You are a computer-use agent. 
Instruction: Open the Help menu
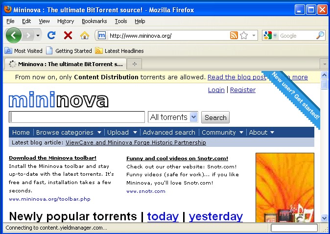tap(140, 21)
